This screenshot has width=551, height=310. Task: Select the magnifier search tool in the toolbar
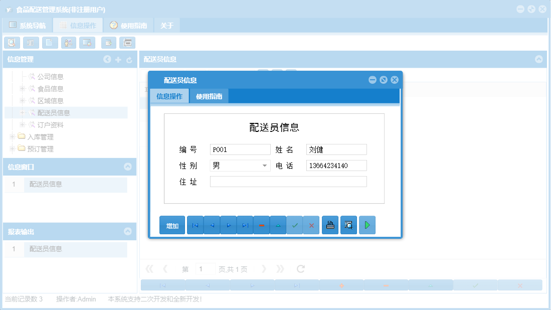12,43
